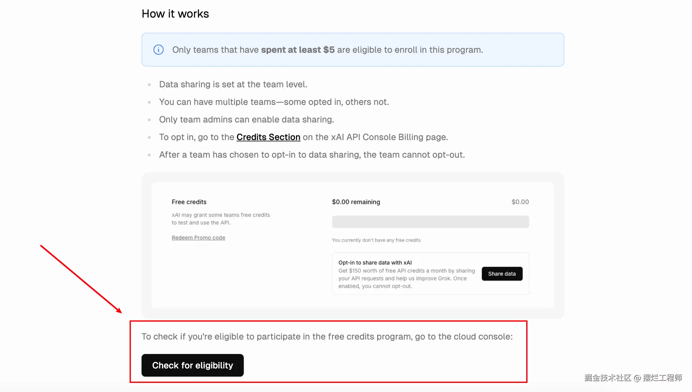Click the "You can have multiple teams" bullet

click(274, 102)
